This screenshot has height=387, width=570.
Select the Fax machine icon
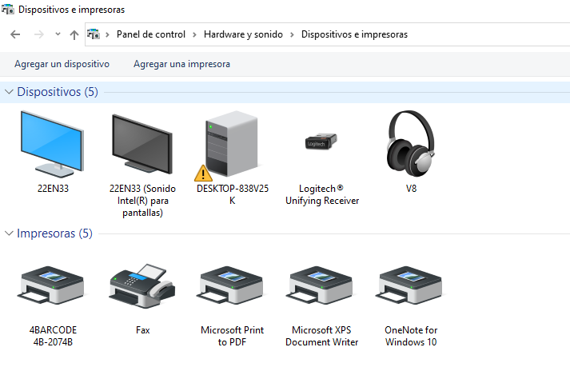[x=142, y=286]
